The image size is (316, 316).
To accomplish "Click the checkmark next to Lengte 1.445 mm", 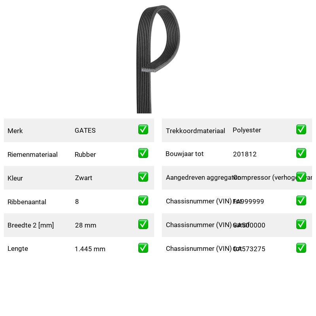I will click(x=143, y=248).
